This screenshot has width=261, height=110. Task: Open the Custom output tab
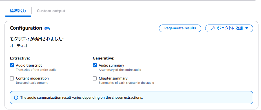(51, 11)
